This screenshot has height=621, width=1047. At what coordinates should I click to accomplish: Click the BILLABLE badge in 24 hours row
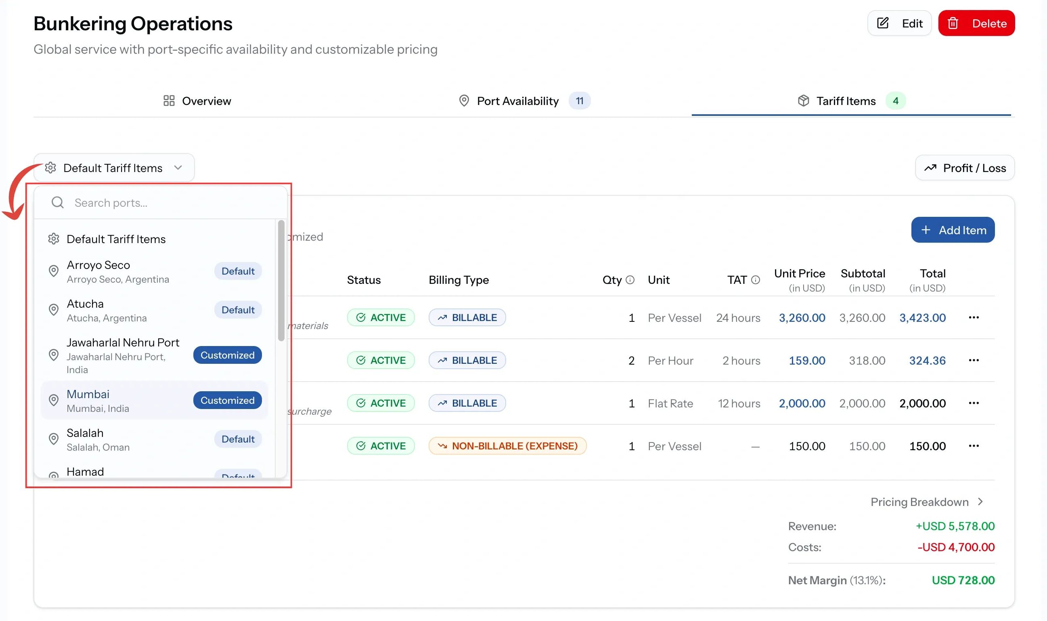(x=467, y=318)
